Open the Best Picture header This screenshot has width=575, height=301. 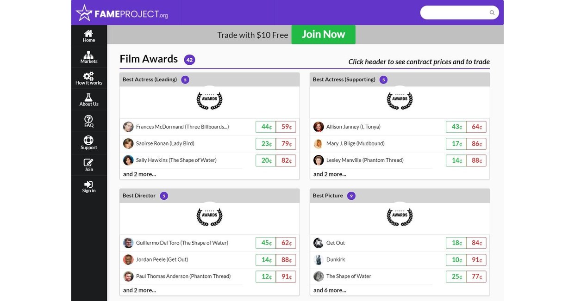point(400,196)
